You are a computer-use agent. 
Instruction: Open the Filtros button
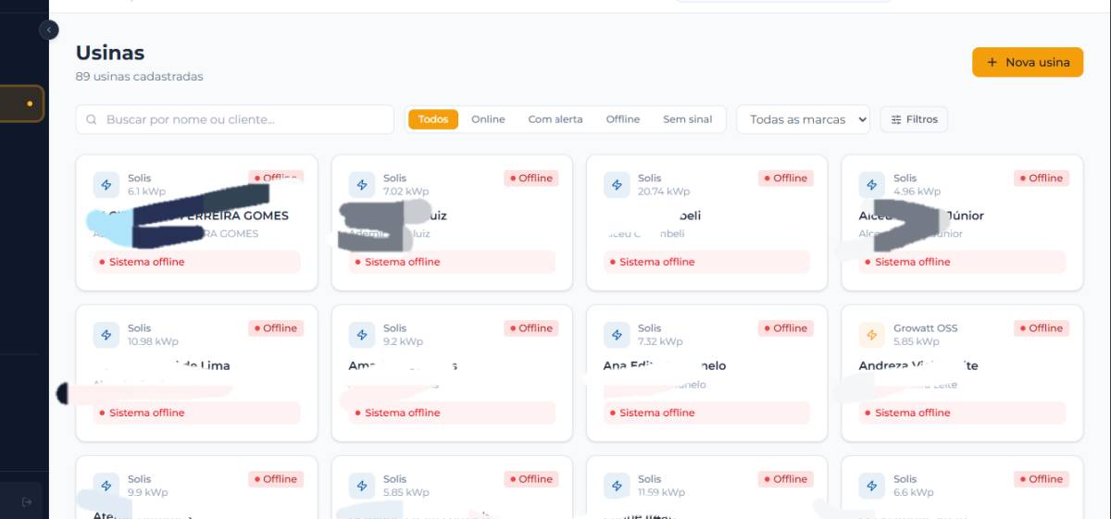[914, 119]
